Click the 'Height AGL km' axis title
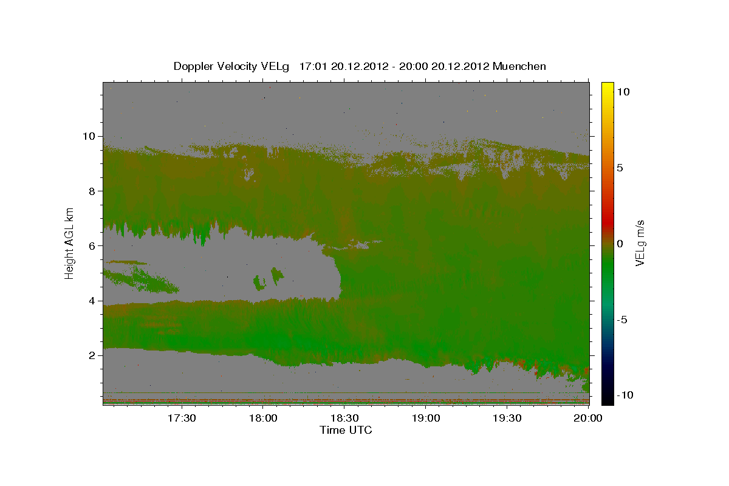 pyautogui.click(x=70, y=242)
